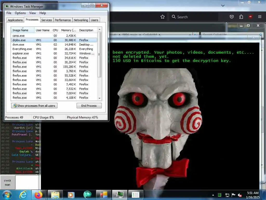Click the End Process button

tap(89, 106)
